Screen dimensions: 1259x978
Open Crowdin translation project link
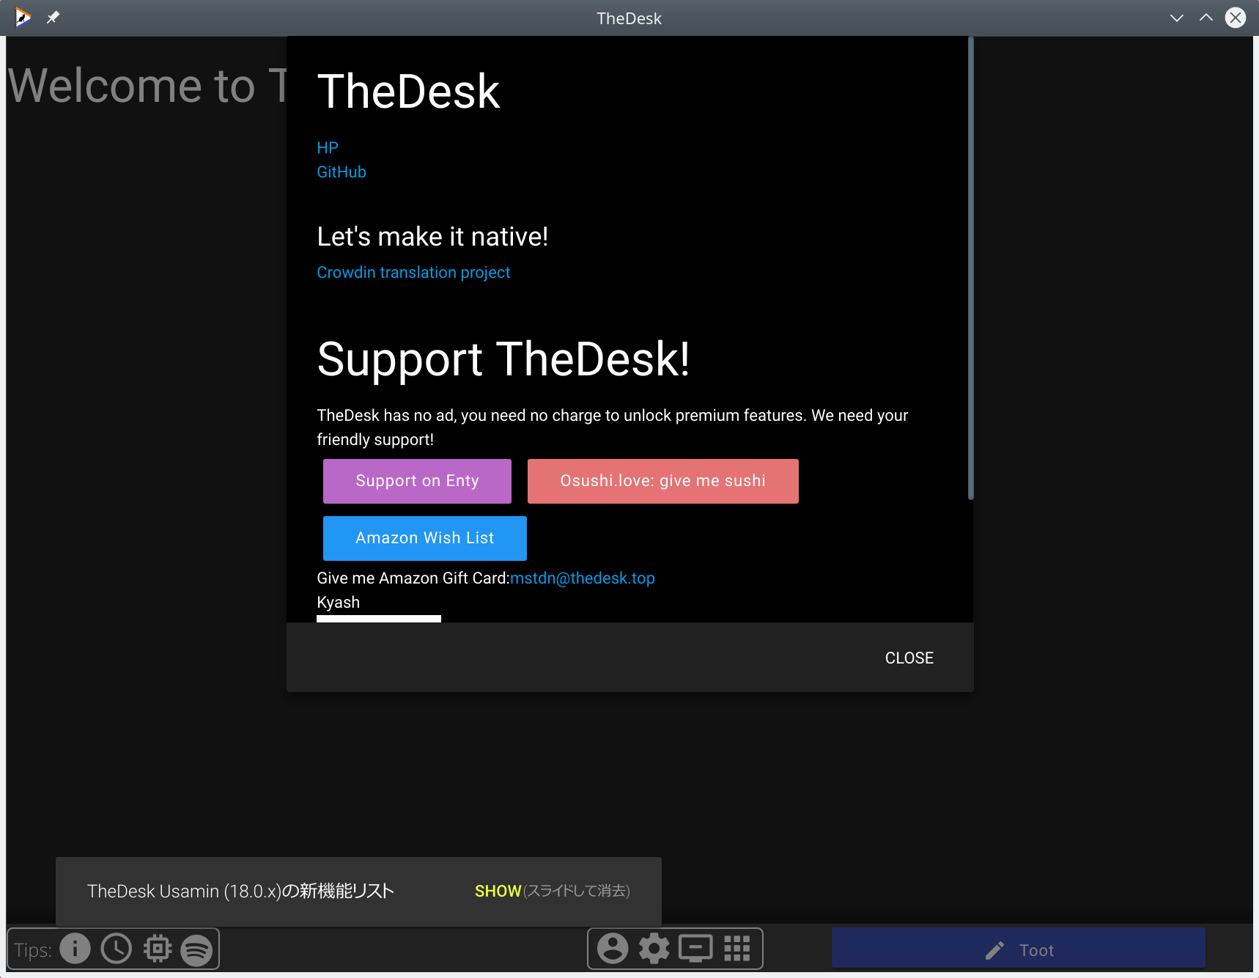point(413,273)
